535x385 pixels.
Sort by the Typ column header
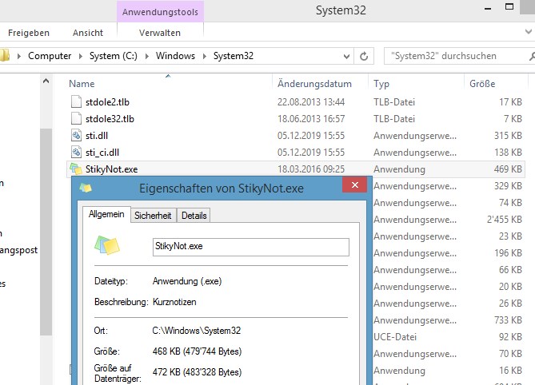point(381,84)
